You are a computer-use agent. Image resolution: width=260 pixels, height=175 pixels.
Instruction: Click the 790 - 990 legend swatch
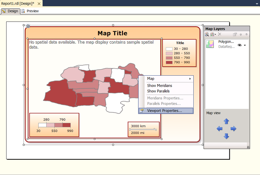pyautogui.click(x=169, y=62)
